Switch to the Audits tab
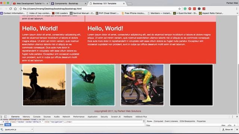 tap(57, 117)
